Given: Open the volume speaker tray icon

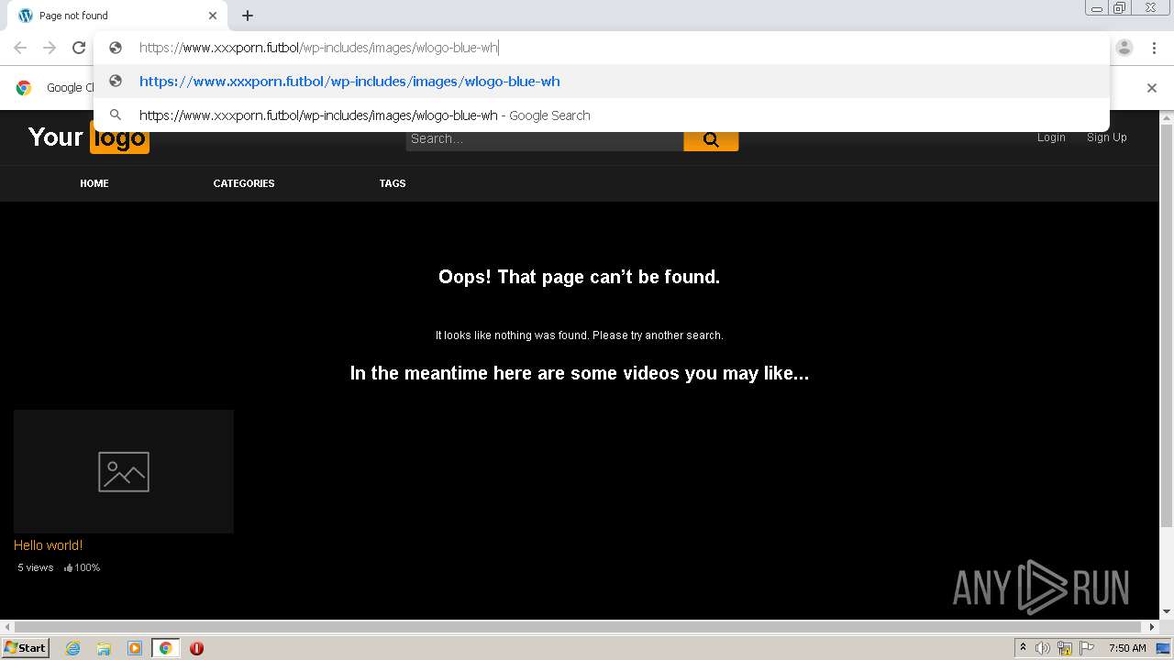Looking at the screenshot, I should point(1043,648).
